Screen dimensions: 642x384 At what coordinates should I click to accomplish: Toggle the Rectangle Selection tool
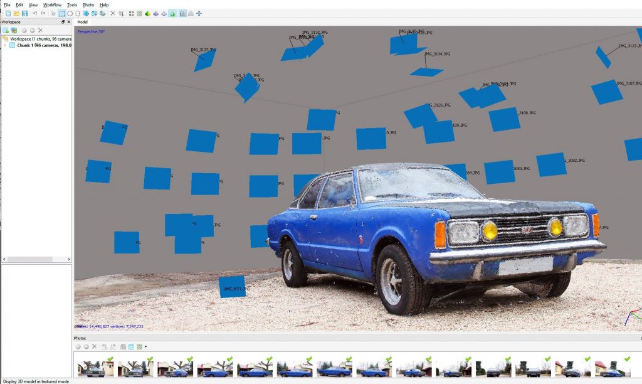[x=62, y=13]
